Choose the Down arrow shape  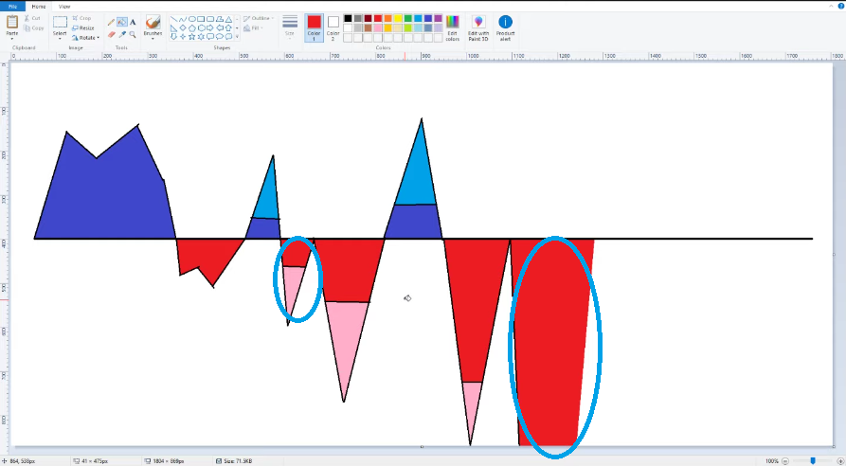click(173, 36)
